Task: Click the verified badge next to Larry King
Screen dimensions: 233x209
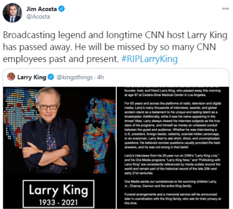Action: point(51,77)
